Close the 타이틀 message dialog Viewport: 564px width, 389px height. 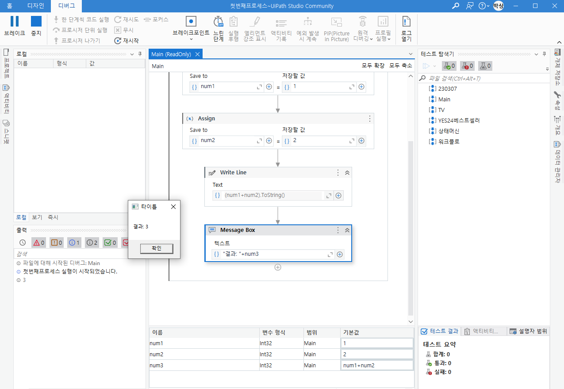173,207
